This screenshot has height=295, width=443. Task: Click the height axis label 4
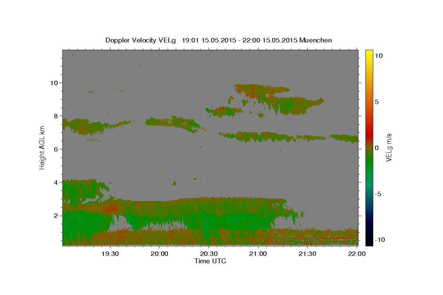(x=57, y=182)
